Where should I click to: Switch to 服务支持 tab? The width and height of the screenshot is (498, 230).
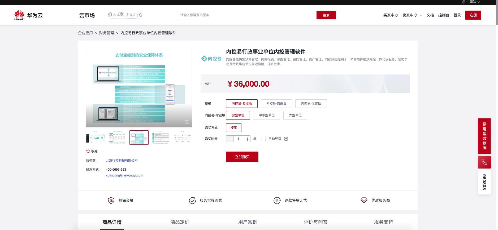pyautogui.click(x=384, y=222)
